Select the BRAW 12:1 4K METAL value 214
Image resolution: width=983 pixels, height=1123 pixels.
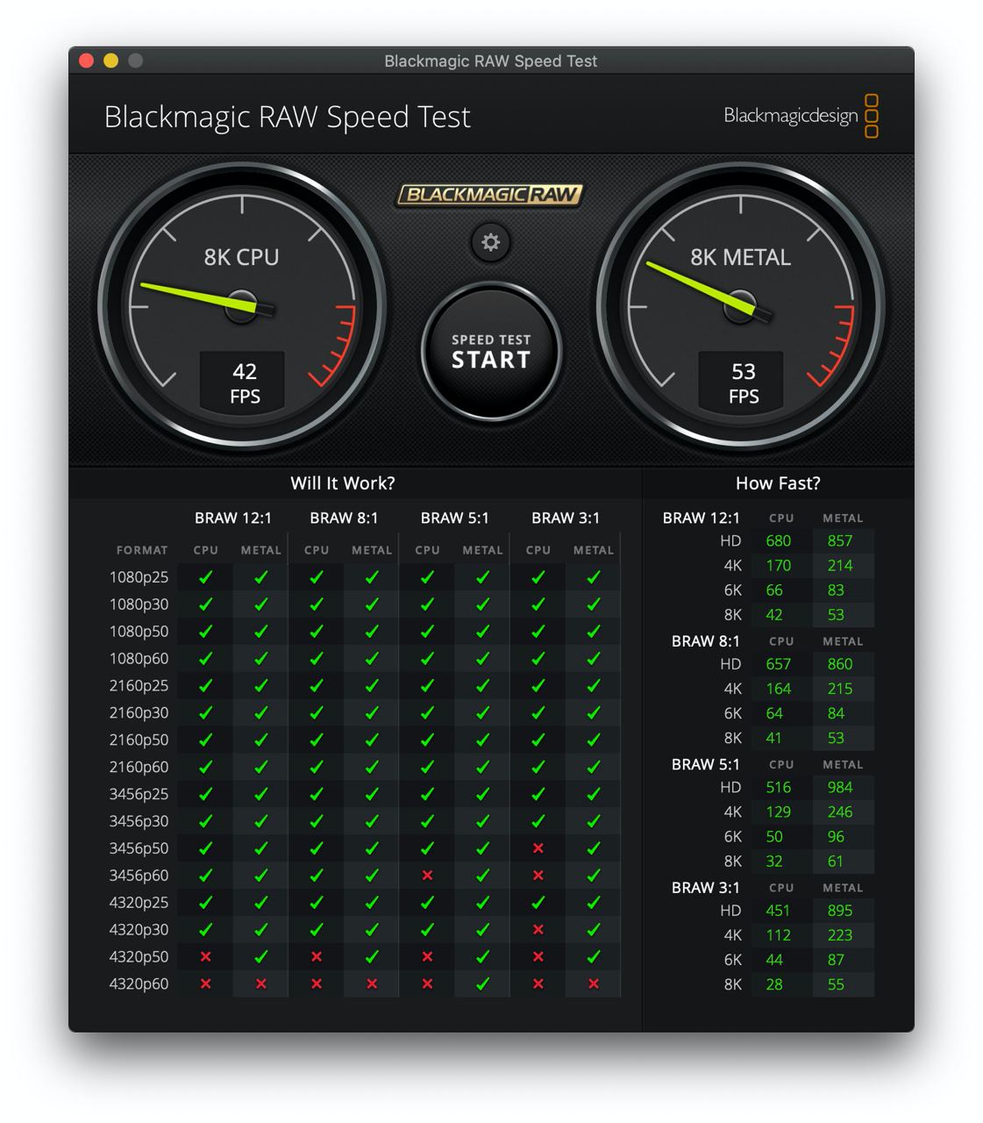point(840,566)
